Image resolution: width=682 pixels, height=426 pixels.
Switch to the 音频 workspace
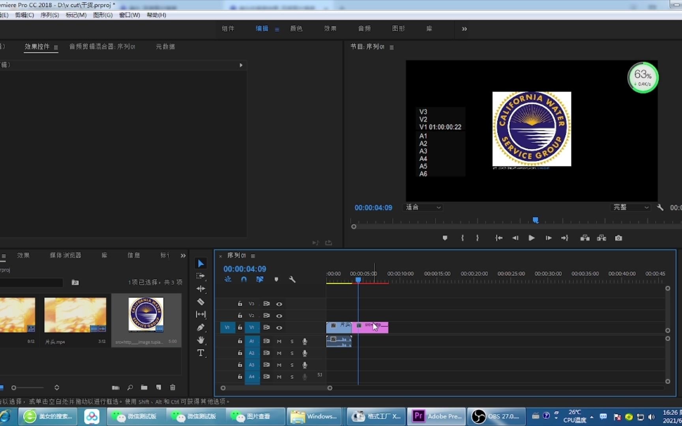tap(364, 28)
